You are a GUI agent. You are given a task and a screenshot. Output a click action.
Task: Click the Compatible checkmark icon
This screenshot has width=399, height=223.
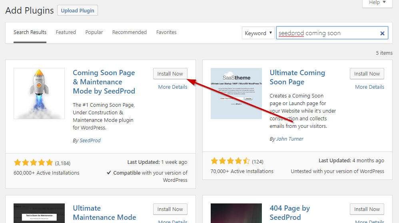[x=109, y=173]
